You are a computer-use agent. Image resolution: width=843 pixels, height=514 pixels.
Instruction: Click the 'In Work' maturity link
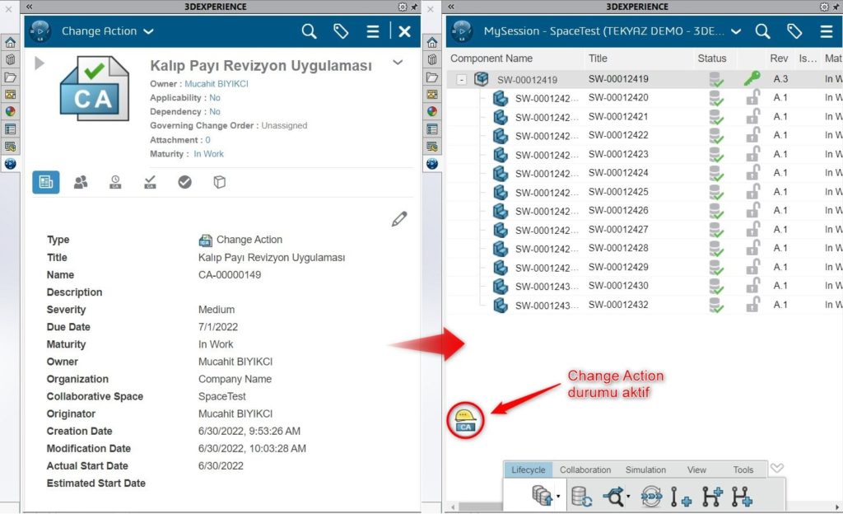(208, 154)
